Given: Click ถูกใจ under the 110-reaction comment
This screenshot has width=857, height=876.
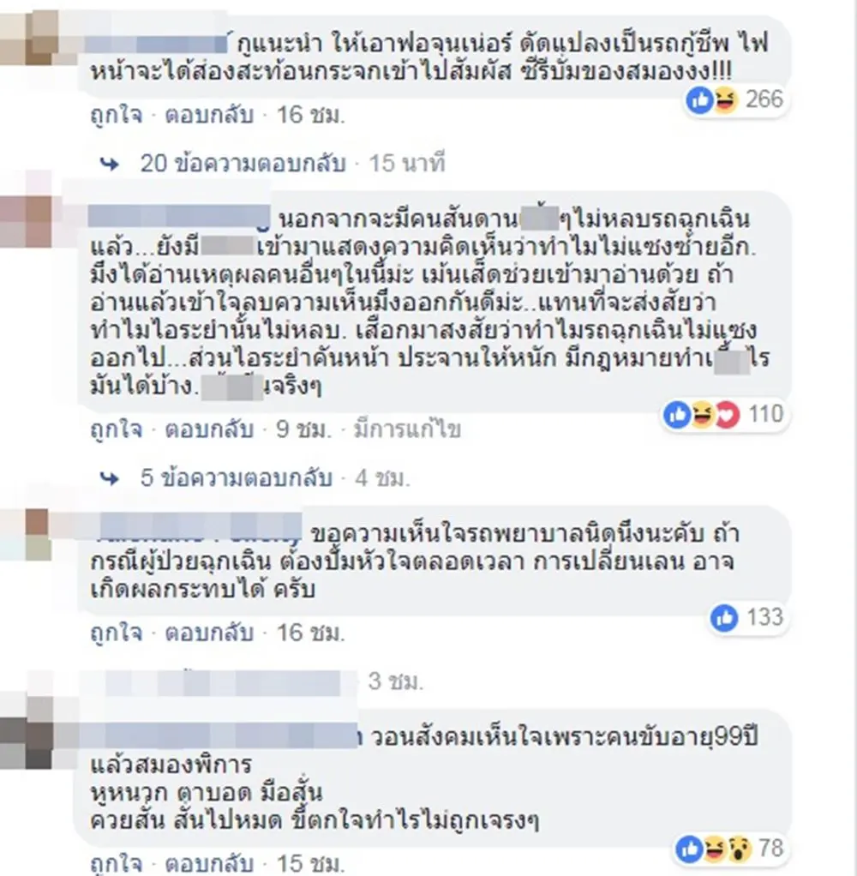Looking at the screenshot, I should pyautogui.click(x=117, y=430).
